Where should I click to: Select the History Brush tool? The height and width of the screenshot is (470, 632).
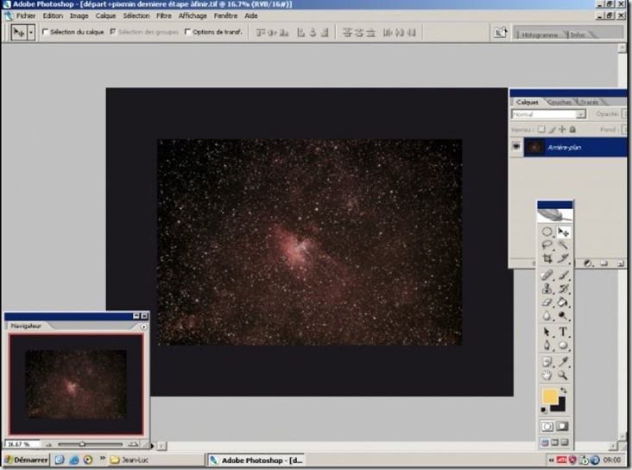click(563, 289)
